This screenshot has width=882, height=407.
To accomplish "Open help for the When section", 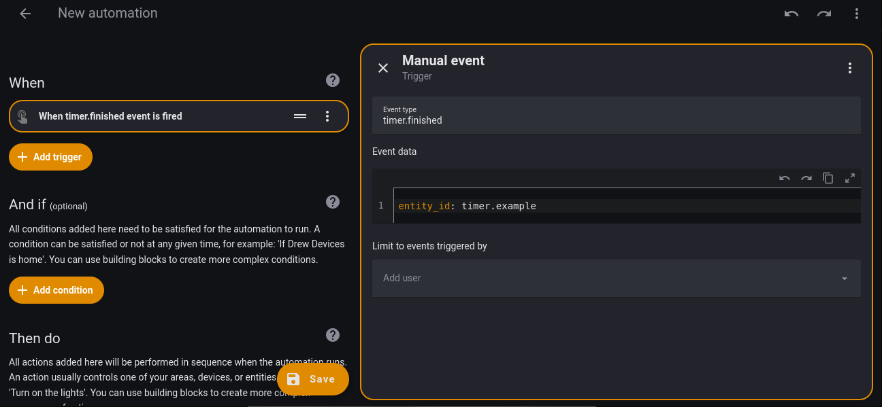I will coord(333,81).
